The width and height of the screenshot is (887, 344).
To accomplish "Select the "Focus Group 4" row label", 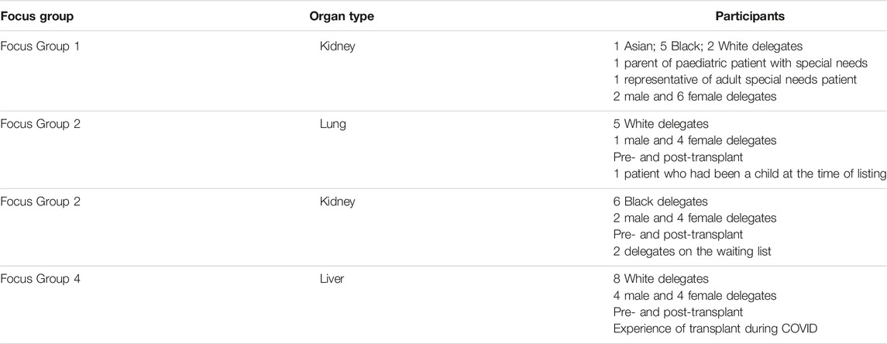I will [x=40, y=279].
